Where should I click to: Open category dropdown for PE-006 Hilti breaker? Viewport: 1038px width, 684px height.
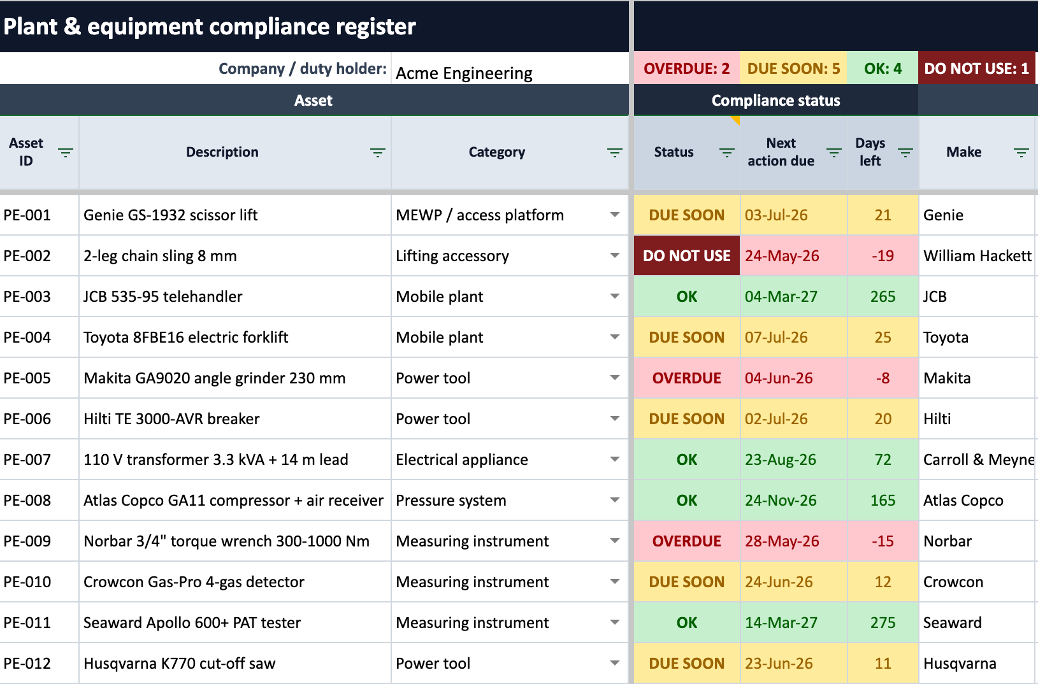coord(615,419)
